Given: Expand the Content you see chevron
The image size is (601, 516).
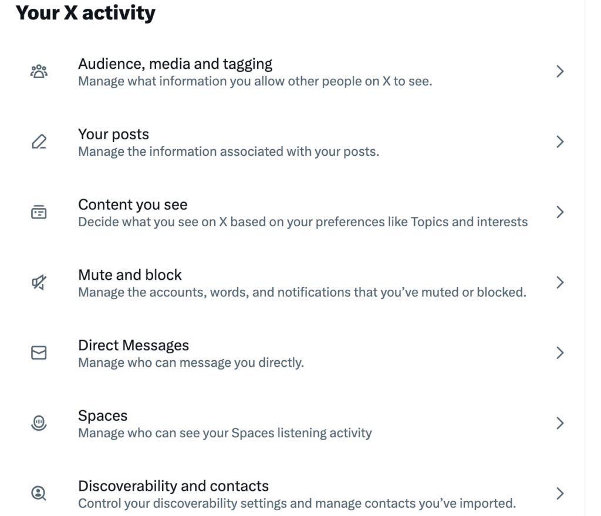Looking at the screenshot, I should click(560, 212).
